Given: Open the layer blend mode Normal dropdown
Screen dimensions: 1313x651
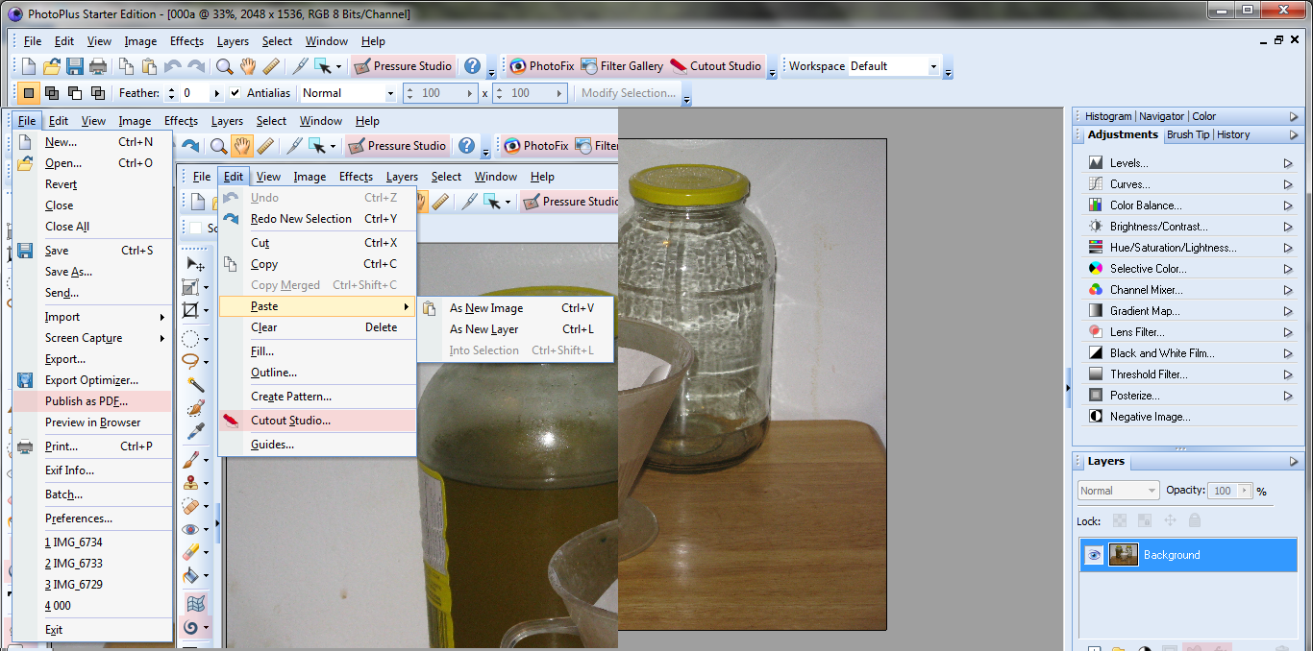Looking at the screenshot, I should [1118, 491].
